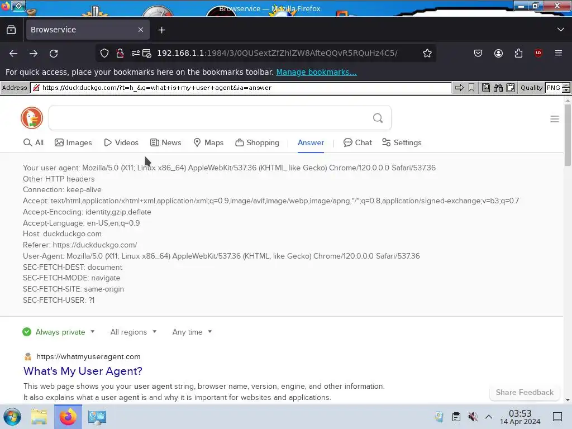
Task: Reload the current Firefox page
Action: 54,53
